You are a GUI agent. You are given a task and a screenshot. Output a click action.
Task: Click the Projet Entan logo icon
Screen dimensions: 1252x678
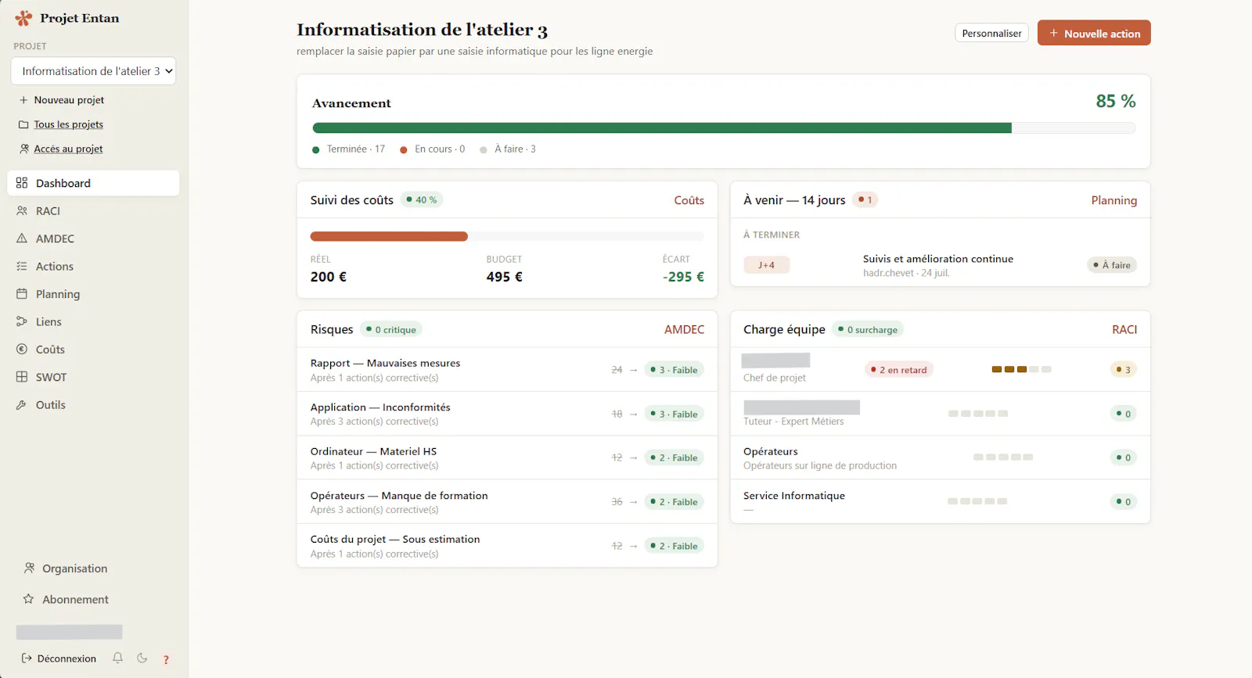(x=23, y=18)
